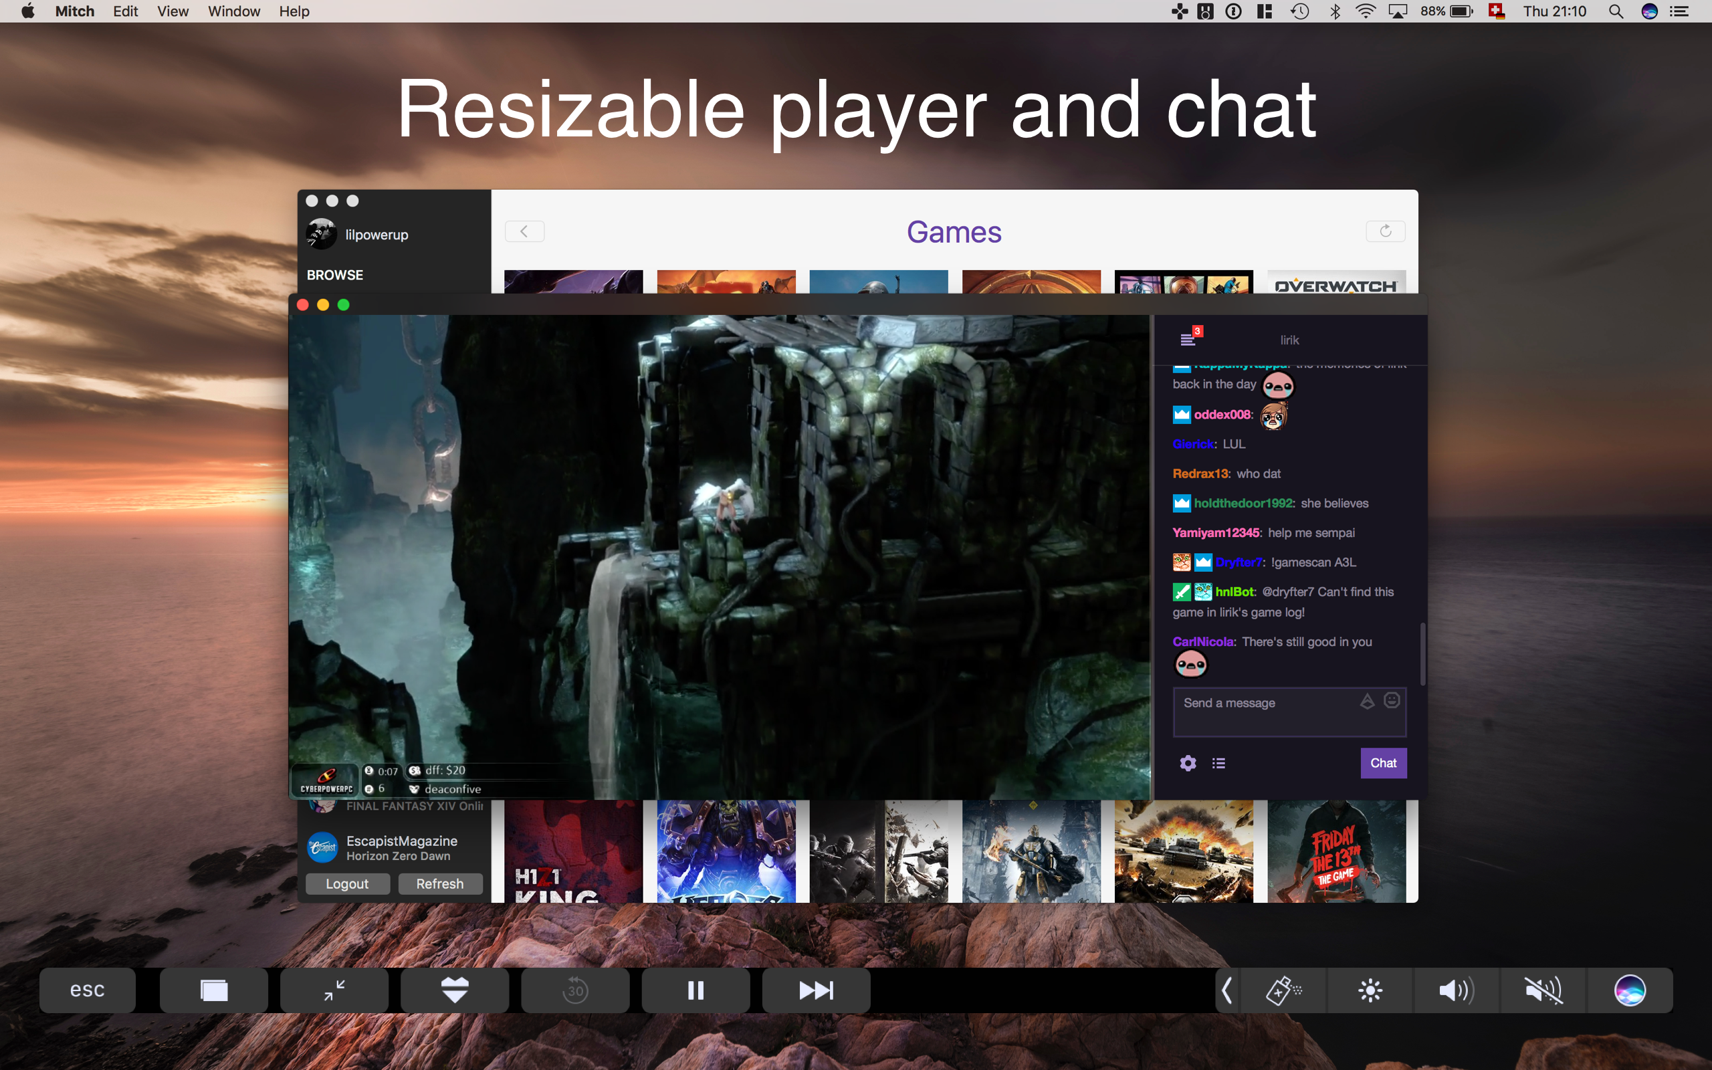Image resolution: width=1712 pixels, height=1070 pixels.
Task: Pause playback from the Touch Bar
Action: pyautogui.click(x=695, y=990)
